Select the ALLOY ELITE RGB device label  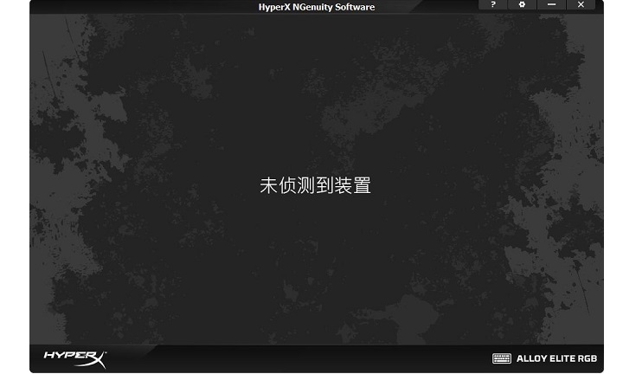coord(556,358)
